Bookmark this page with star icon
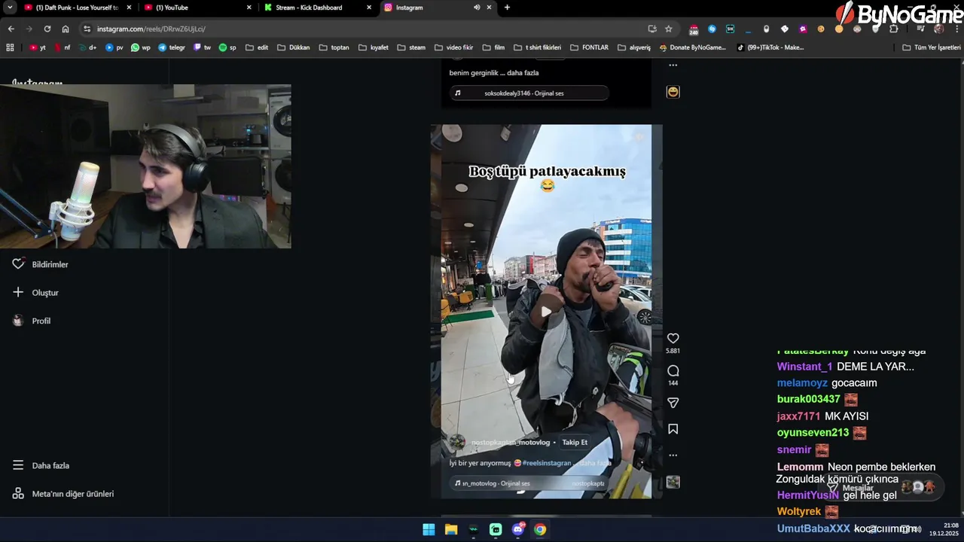This screenshot has width=964, height=542. click(x=668, y=29)
